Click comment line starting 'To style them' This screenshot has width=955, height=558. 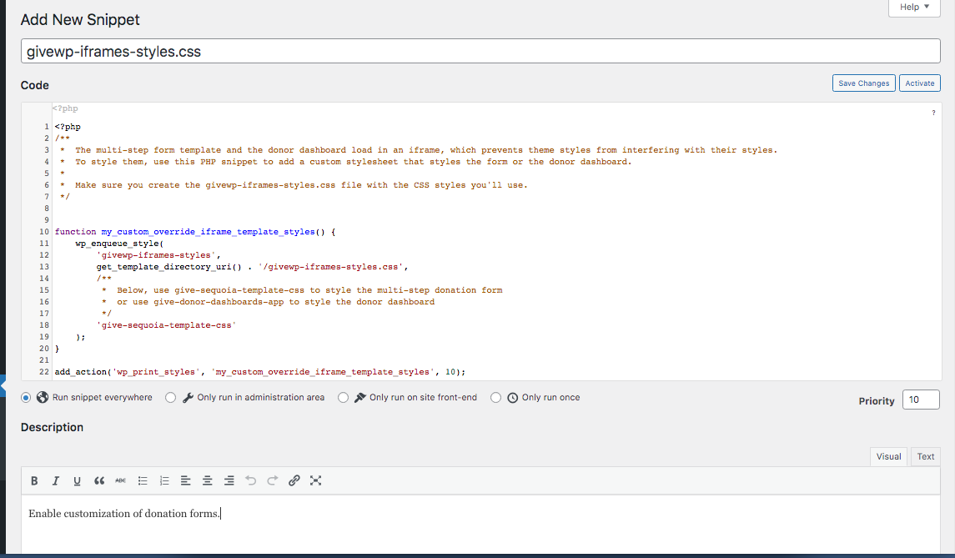point(345,162)
